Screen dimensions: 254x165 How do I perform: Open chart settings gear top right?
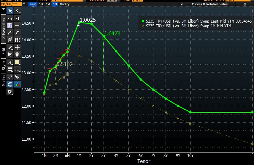coord(245,4)
